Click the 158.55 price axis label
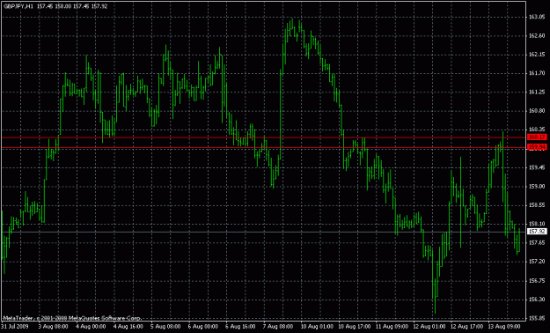 point(537,205)
